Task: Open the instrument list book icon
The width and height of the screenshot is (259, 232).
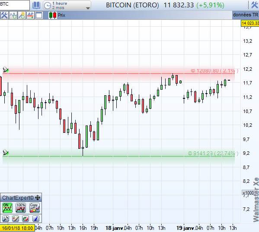Action: click(x=36, y=5)
